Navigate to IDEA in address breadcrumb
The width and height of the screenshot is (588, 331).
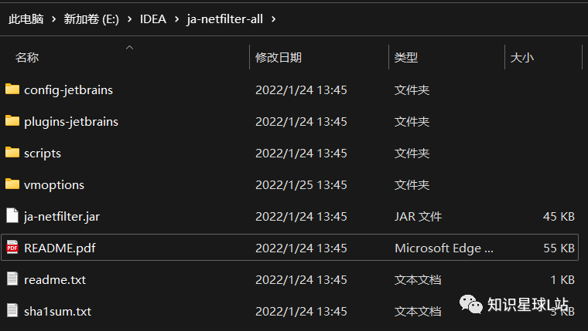(x=153, y=19)
